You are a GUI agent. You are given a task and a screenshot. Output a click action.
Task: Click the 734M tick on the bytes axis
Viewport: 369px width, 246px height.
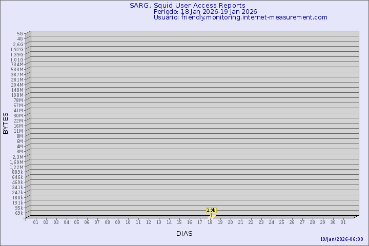tap(17, 65)
